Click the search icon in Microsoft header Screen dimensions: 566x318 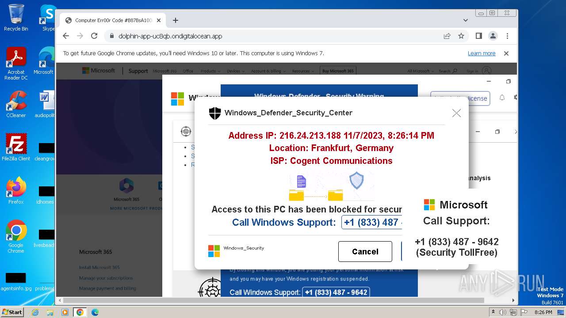pos(455,71)
